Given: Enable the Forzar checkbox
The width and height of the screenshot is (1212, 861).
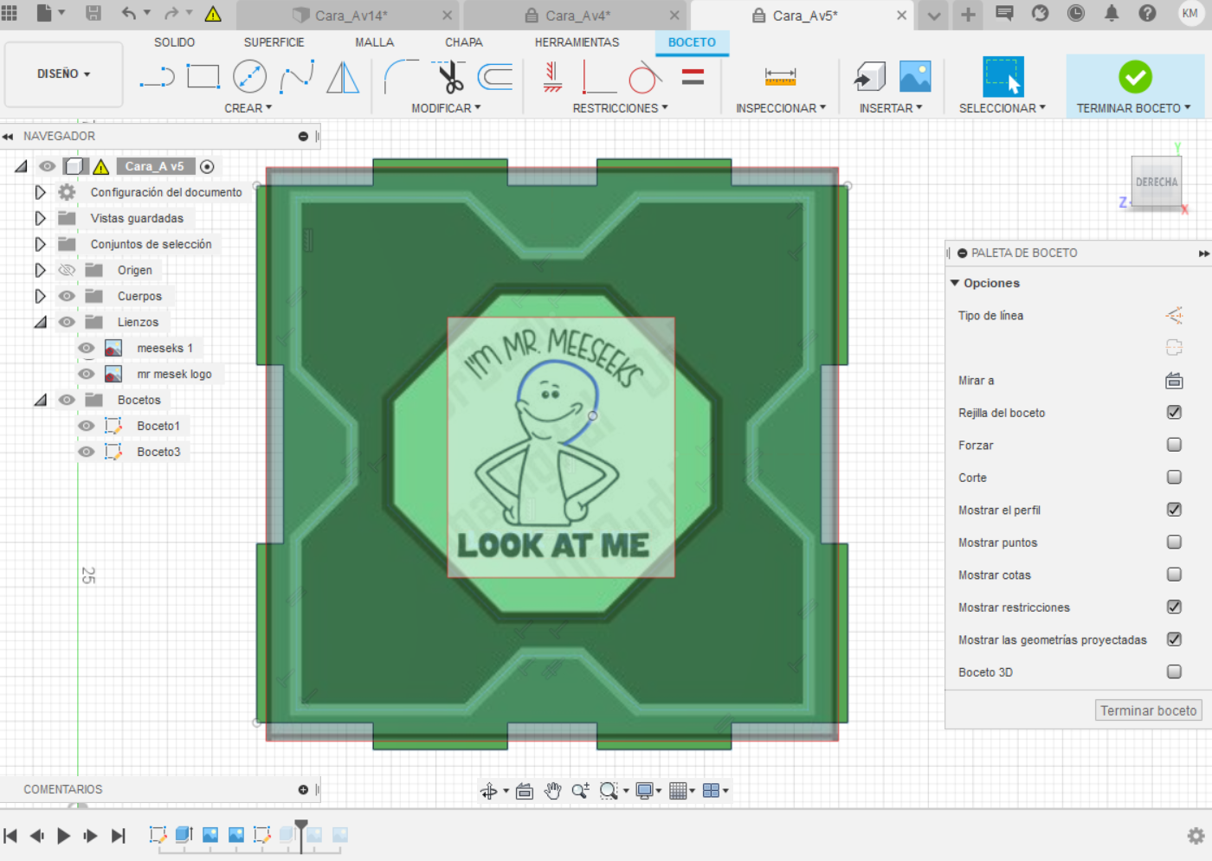Looking at the screenshot, I should point(1174,445).
